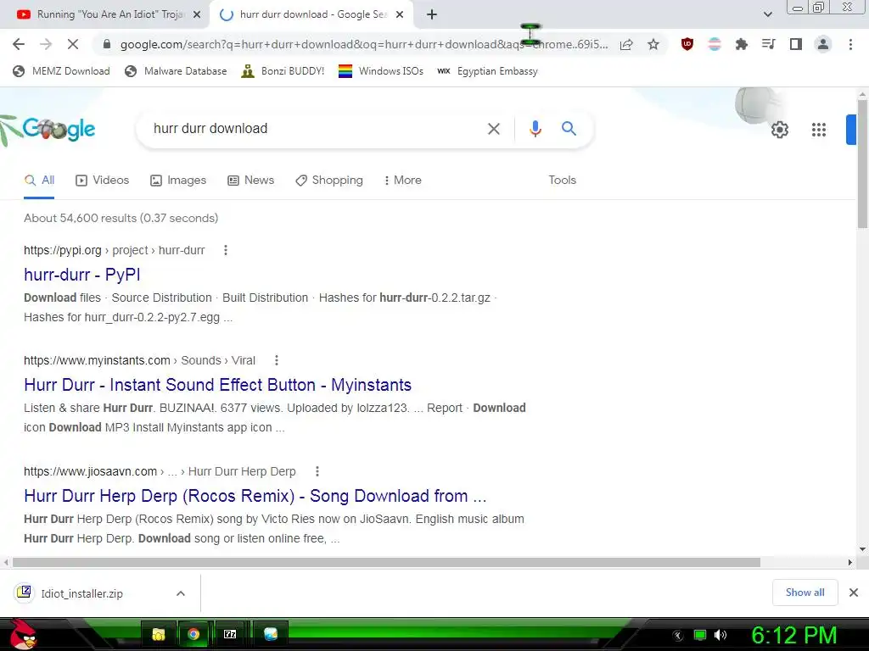
Task: Open the 6:12 PM taskbar clock
Action: point(793,636)
